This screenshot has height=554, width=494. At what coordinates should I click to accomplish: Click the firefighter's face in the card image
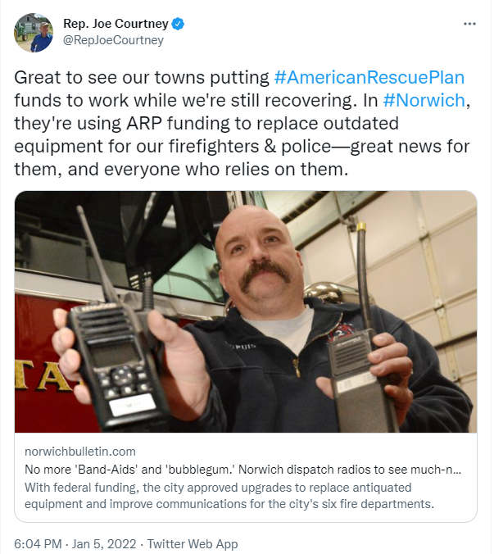pyautogui.click(x=260, y=260)
